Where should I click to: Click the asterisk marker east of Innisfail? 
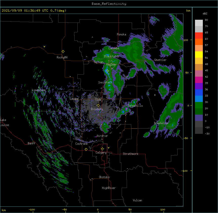(127, 77)
